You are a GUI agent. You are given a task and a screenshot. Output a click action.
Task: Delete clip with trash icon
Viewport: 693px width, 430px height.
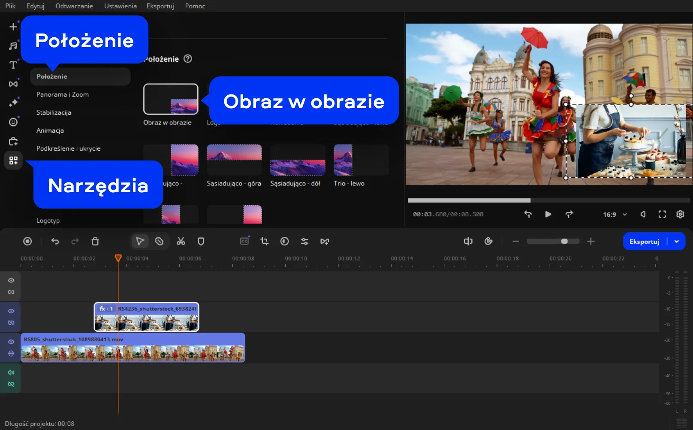click(95, 242)
